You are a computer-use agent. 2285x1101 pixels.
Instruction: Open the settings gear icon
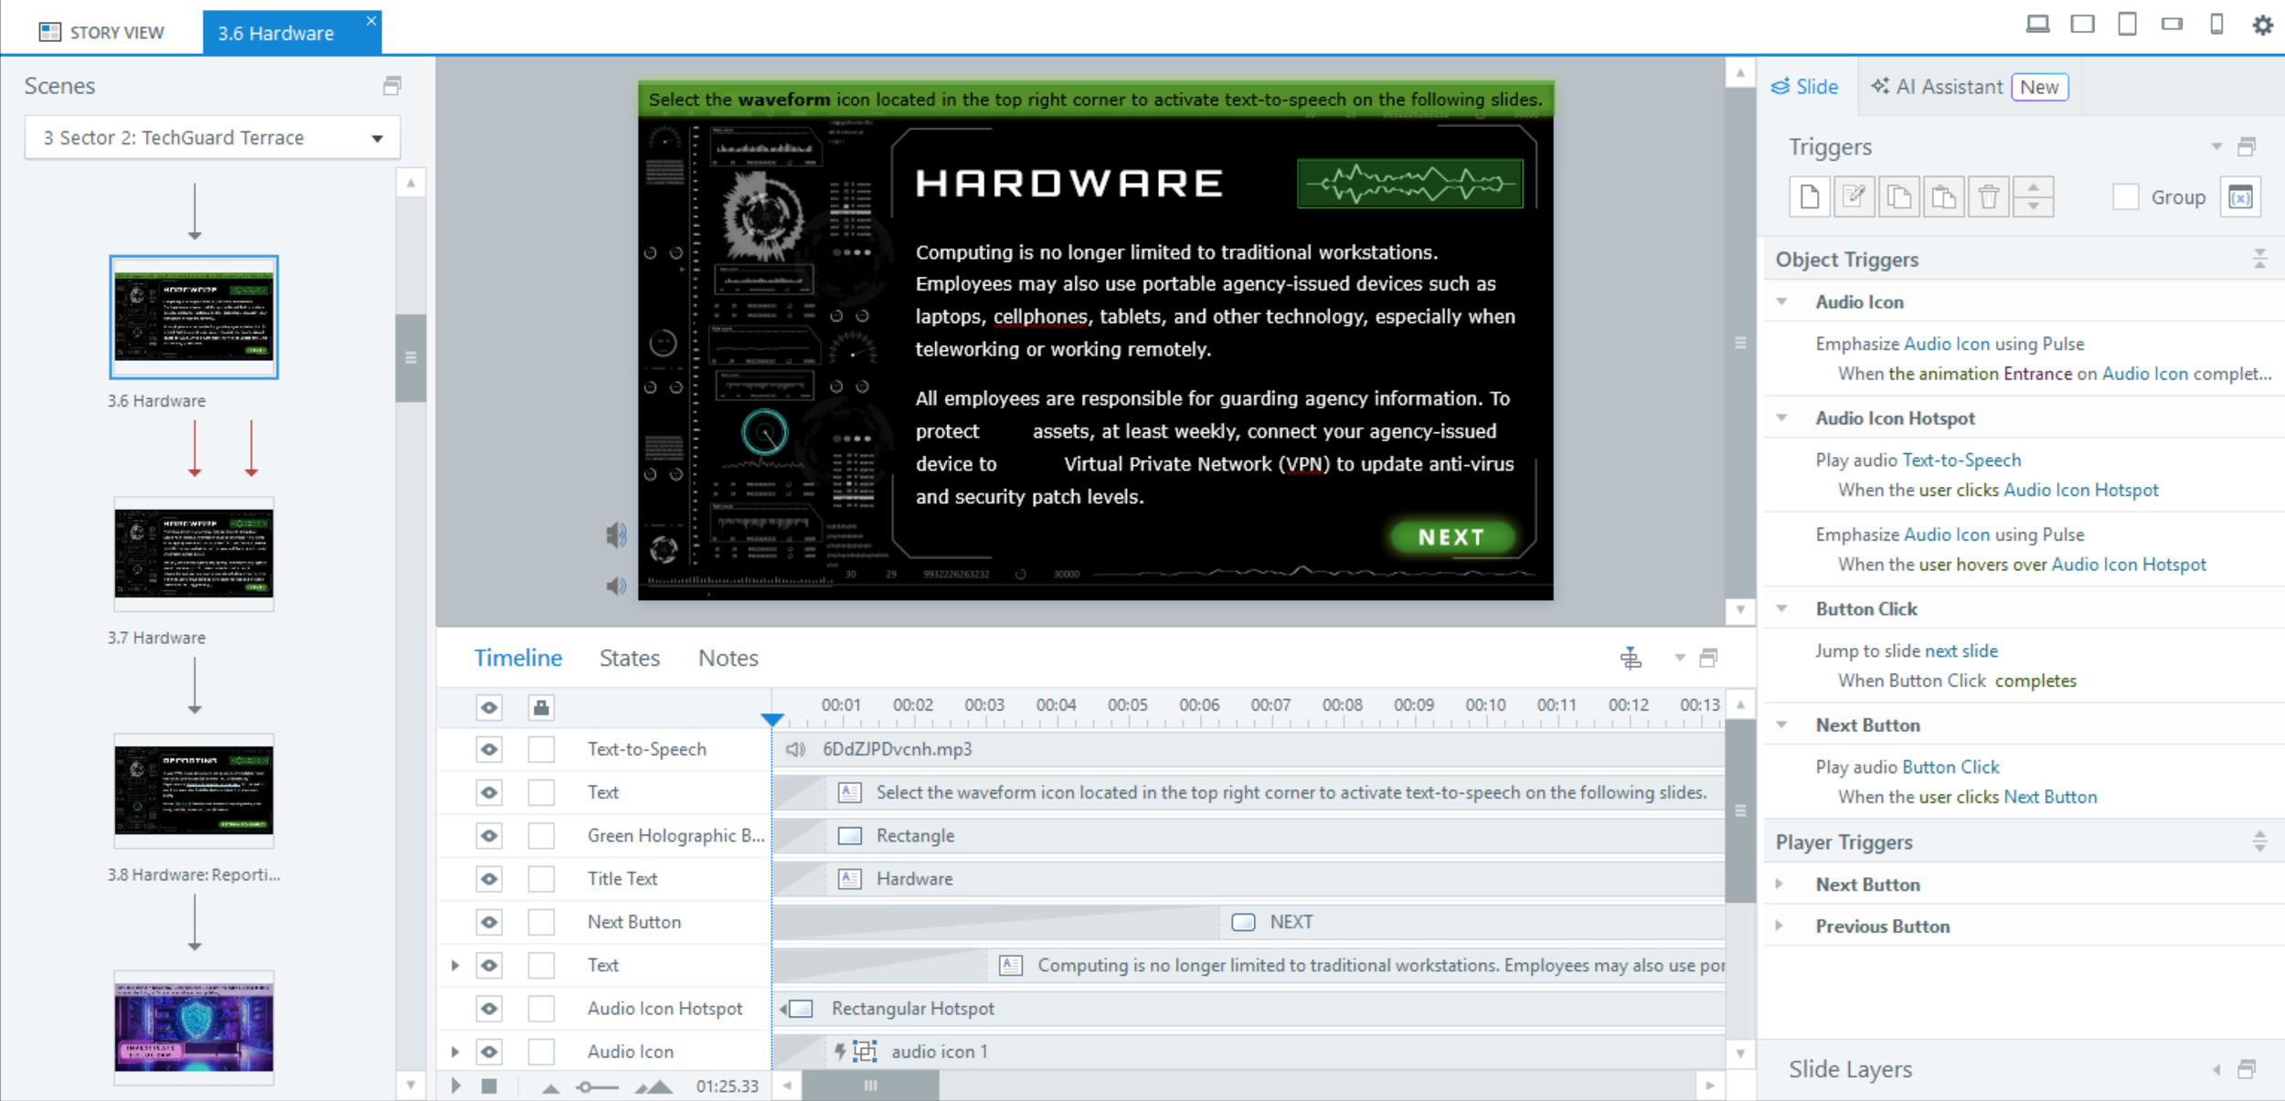[2262, 25]
